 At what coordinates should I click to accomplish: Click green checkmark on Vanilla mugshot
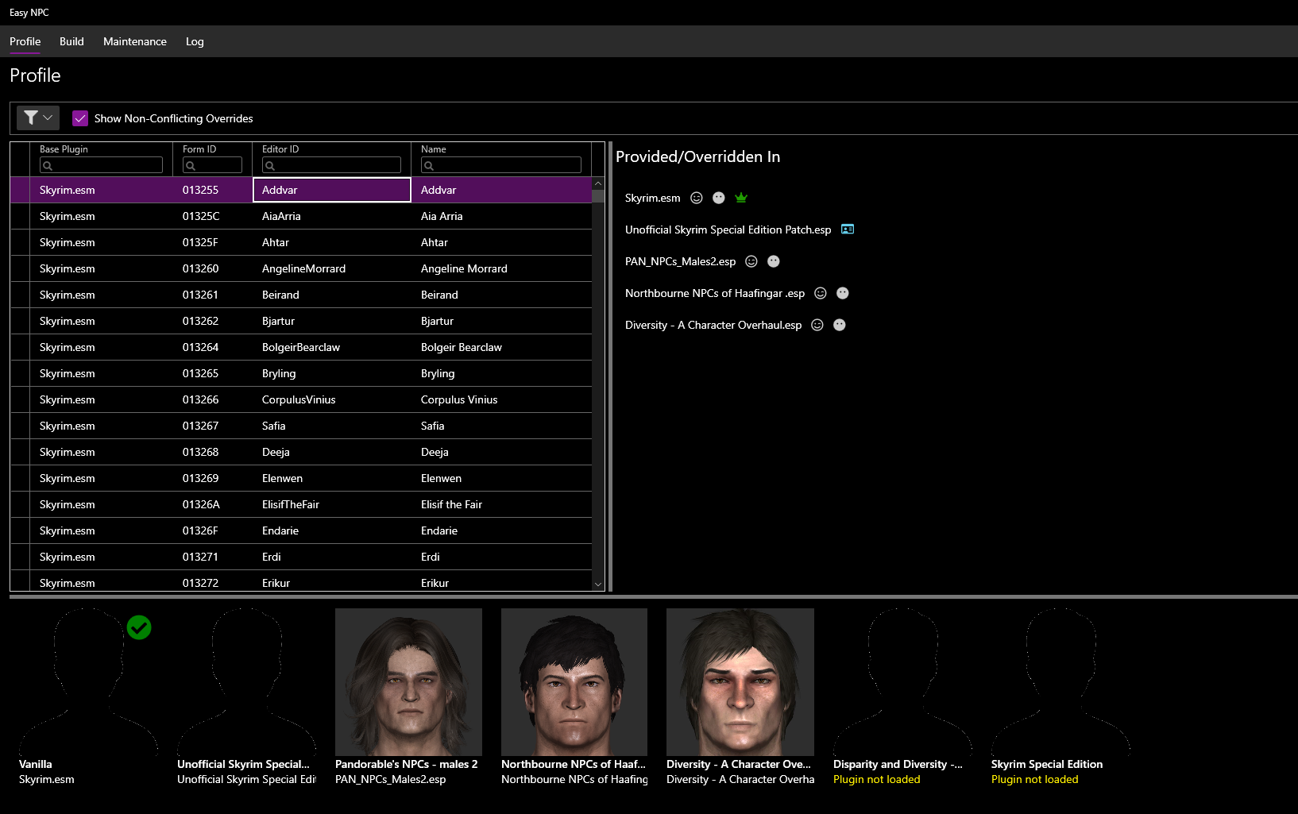(x=139, y=627)
